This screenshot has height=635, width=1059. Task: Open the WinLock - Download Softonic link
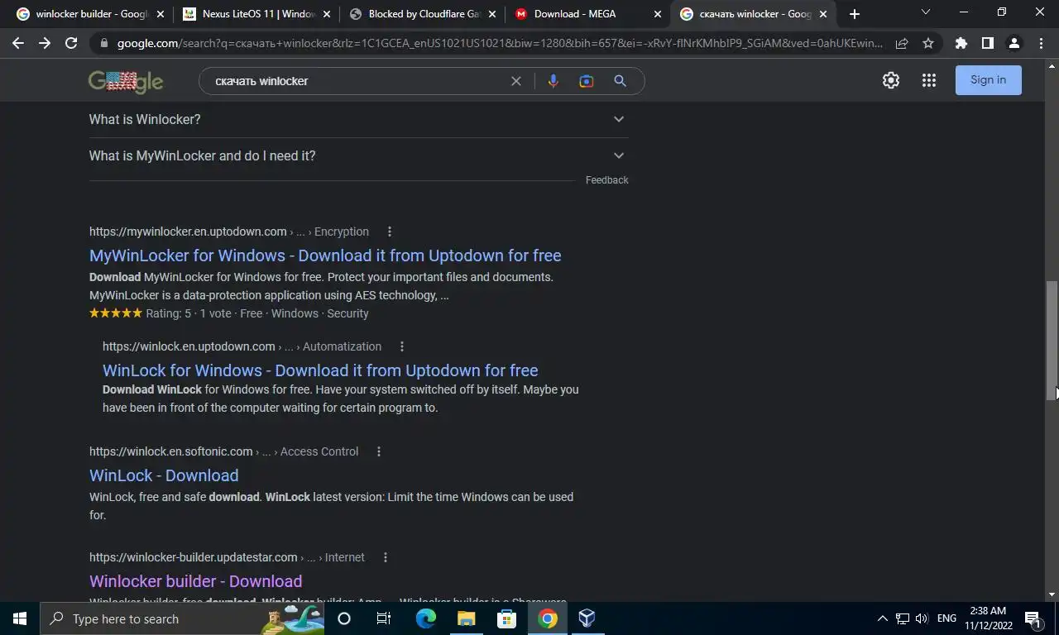coord(164,475)
